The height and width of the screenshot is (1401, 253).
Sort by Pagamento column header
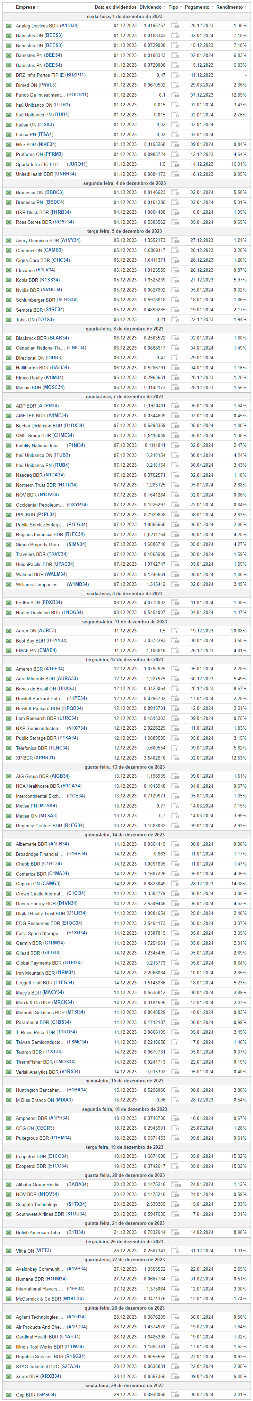point(199,7)
